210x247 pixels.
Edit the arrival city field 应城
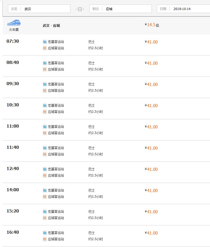click(x=120, y=9)
